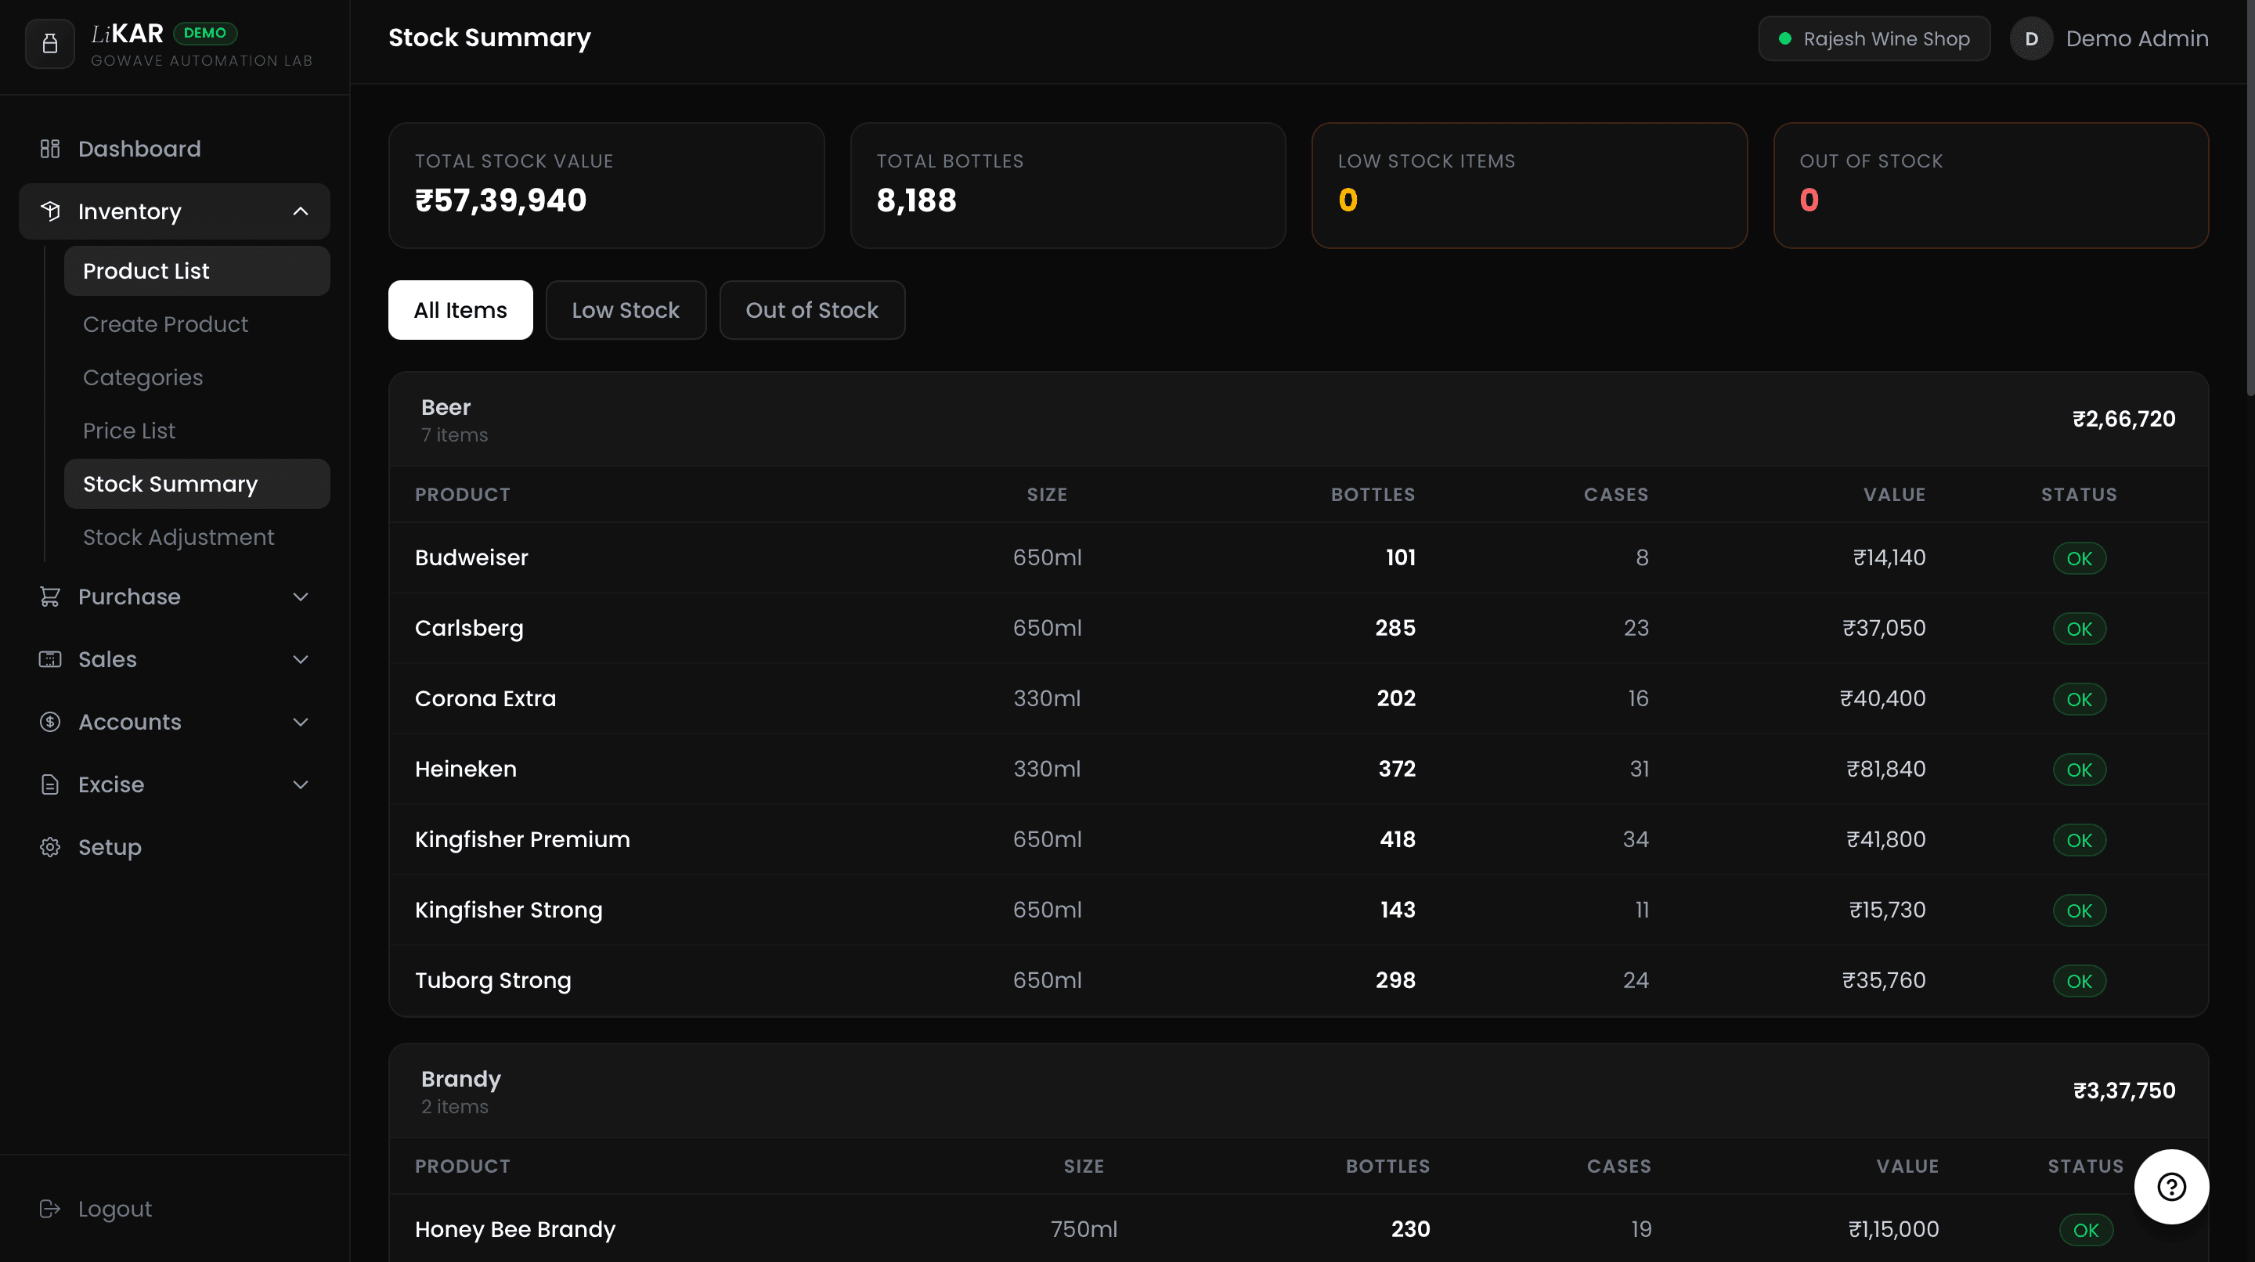Click the OK status badge for Heineken
2255x1262 pixels.
(x=2080, y=770)
